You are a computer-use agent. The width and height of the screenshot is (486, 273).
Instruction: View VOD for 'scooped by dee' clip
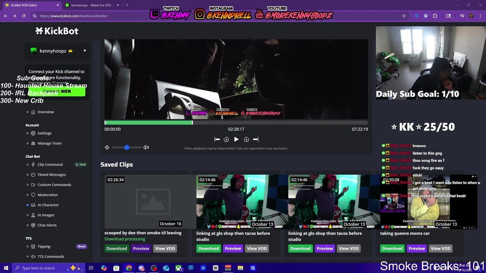pyautogui.click(x=165, y=249)
